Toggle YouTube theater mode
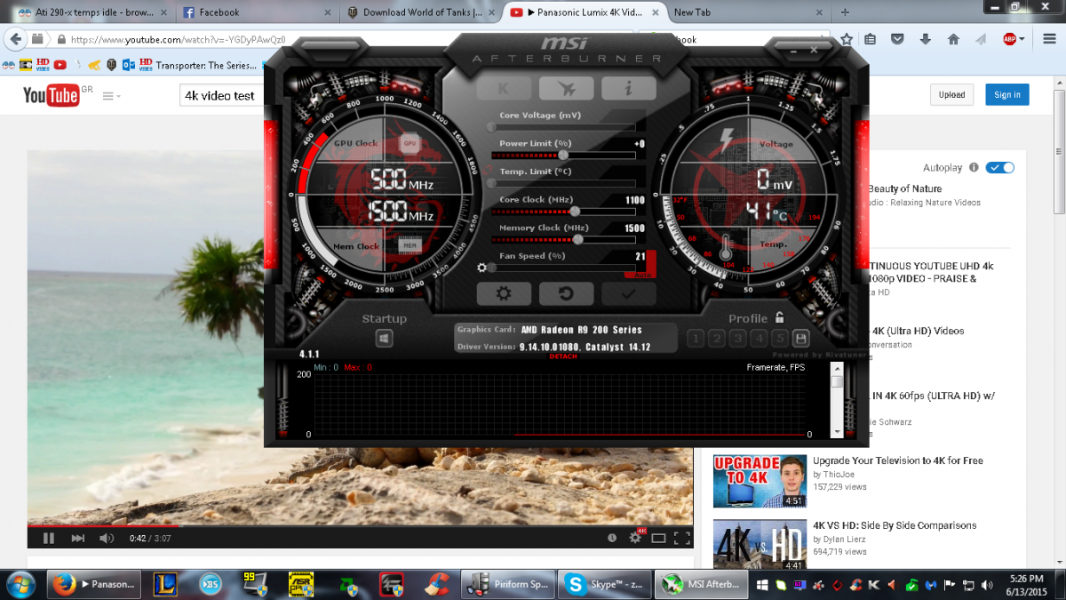This screenshot has width=1066, height=600. pyautogui.click(x=658, y=538)
